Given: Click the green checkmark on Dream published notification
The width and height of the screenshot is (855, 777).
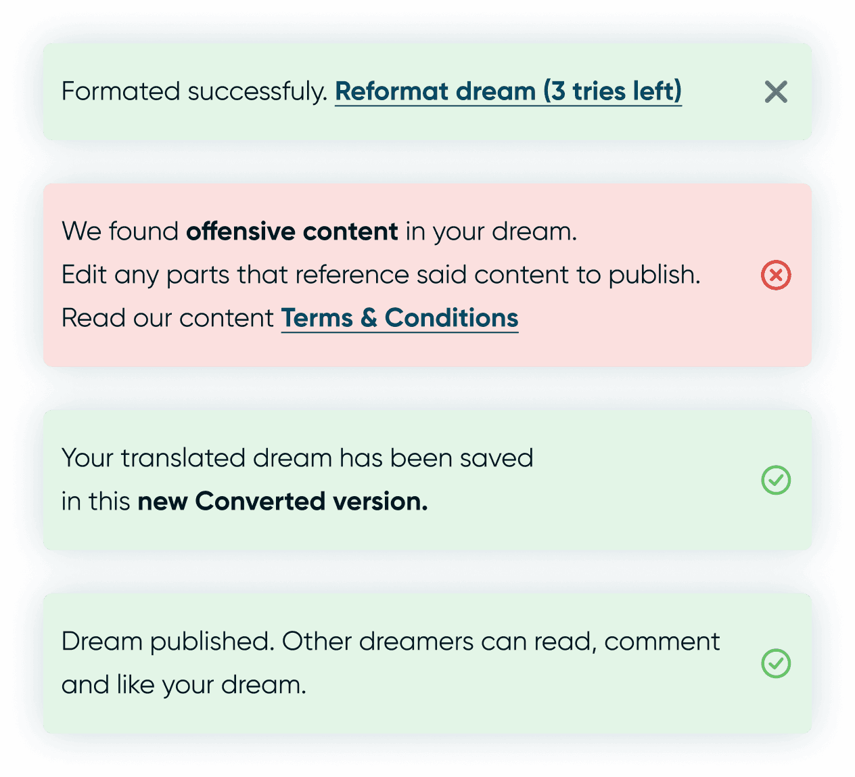Looking at the screenshot, I should click(776, 663).
